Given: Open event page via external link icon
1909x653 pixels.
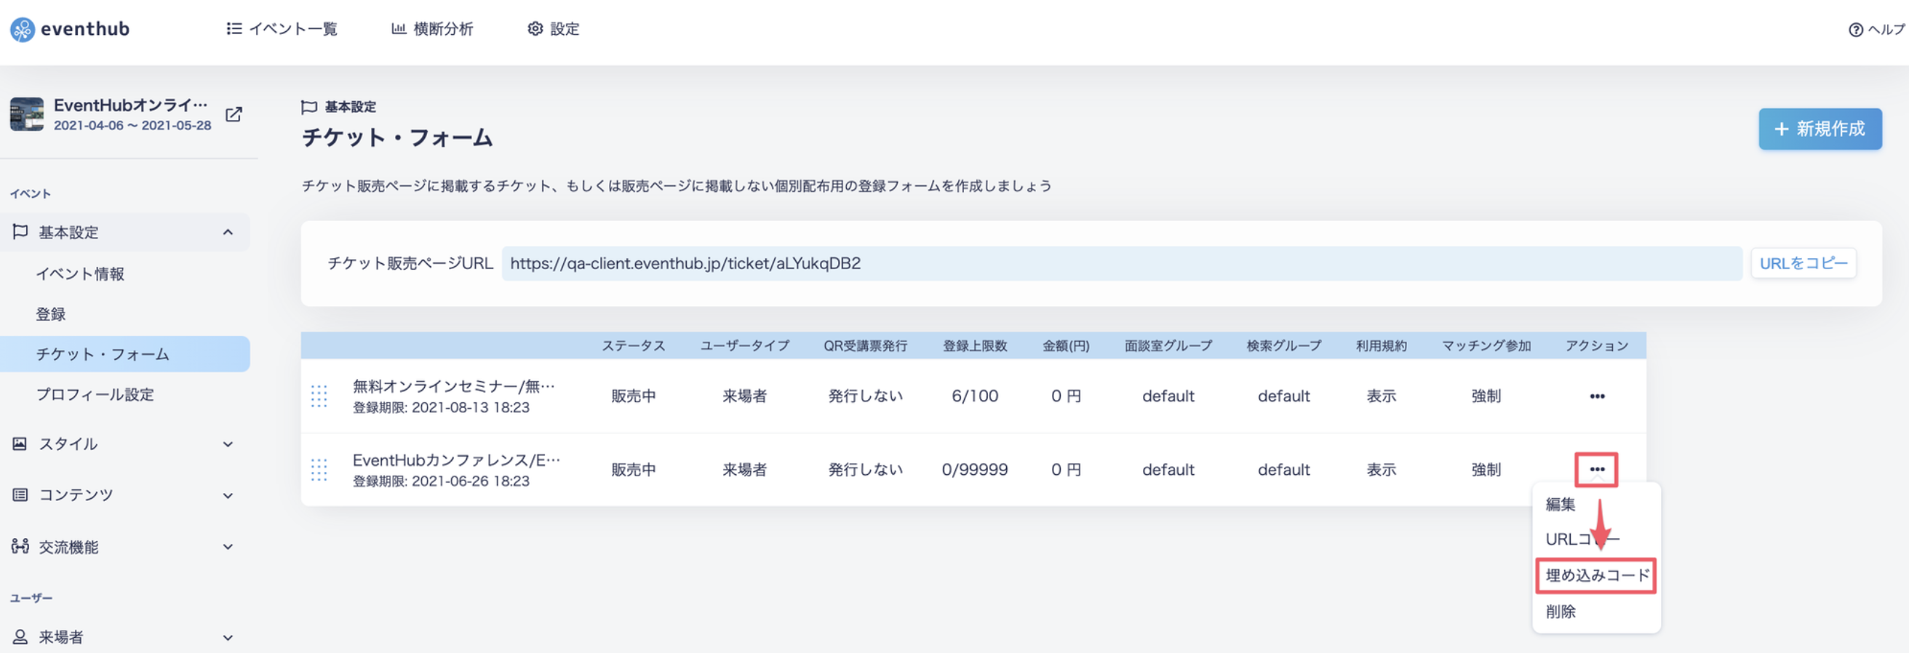Looking at the screenshot, I should 234,114.
